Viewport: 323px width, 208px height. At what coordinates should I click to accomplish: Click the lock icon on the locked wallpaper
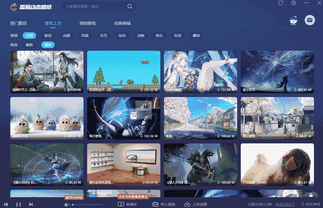pyautogui.click(x=311, y=195)
